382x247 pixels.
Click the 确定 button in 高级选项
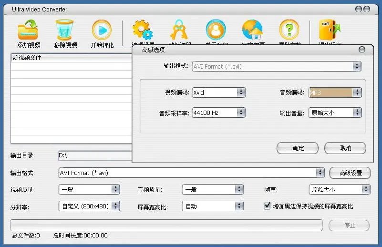[x=298, y=148]
